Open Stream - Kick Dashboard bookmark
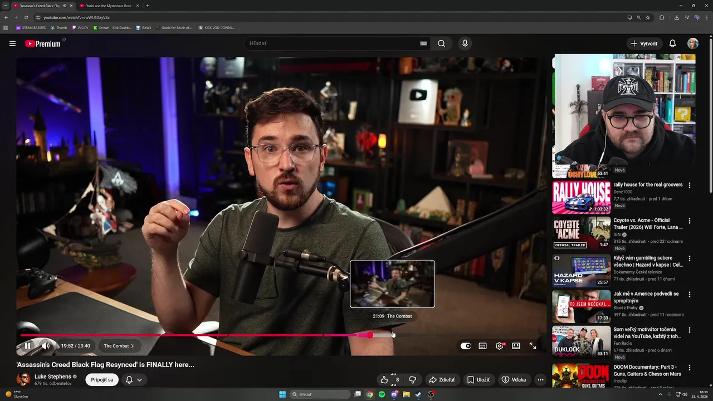 pos(113,27)
